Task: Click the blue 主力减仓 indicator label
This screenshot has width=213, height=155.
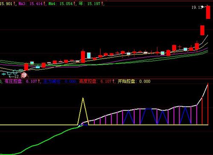Action: (52, 81)
